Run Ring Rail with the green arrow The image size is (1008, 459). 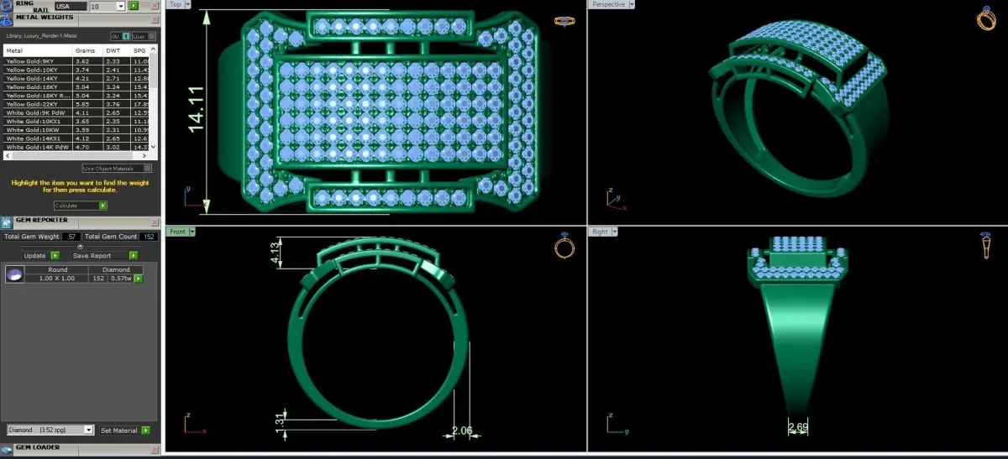[x=134, y=6]
